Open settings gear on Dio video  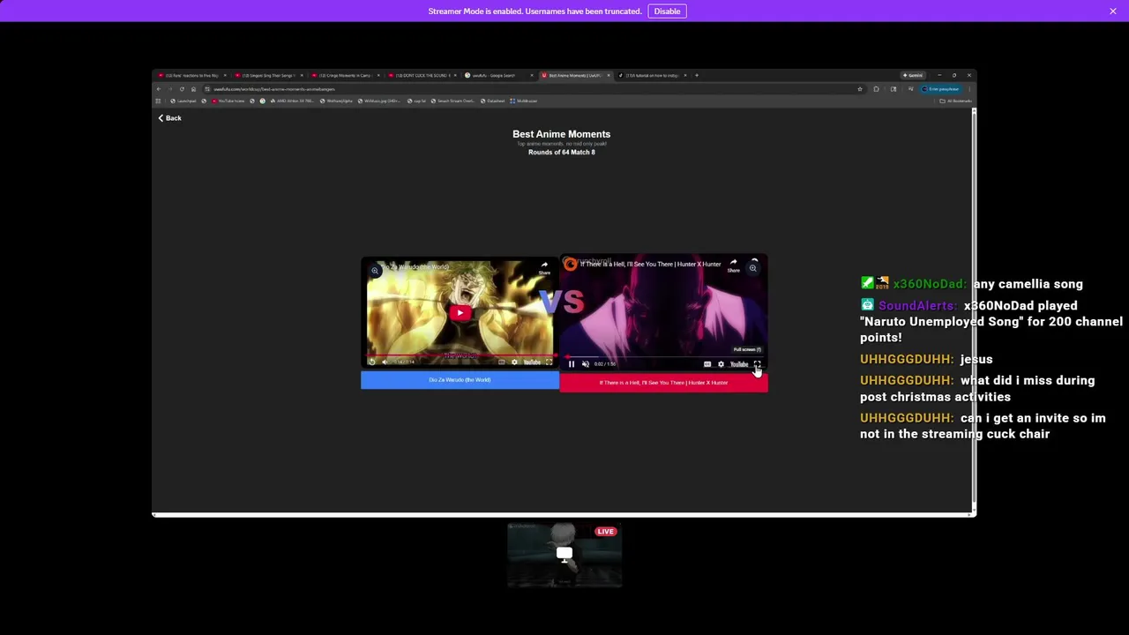pyautogui.click(x=515, y=362)
